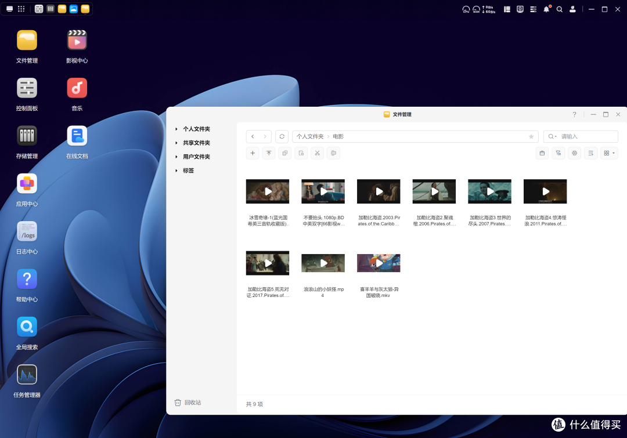
Task: Go back in file manager navigation
Action: click(x=253, y=137)
